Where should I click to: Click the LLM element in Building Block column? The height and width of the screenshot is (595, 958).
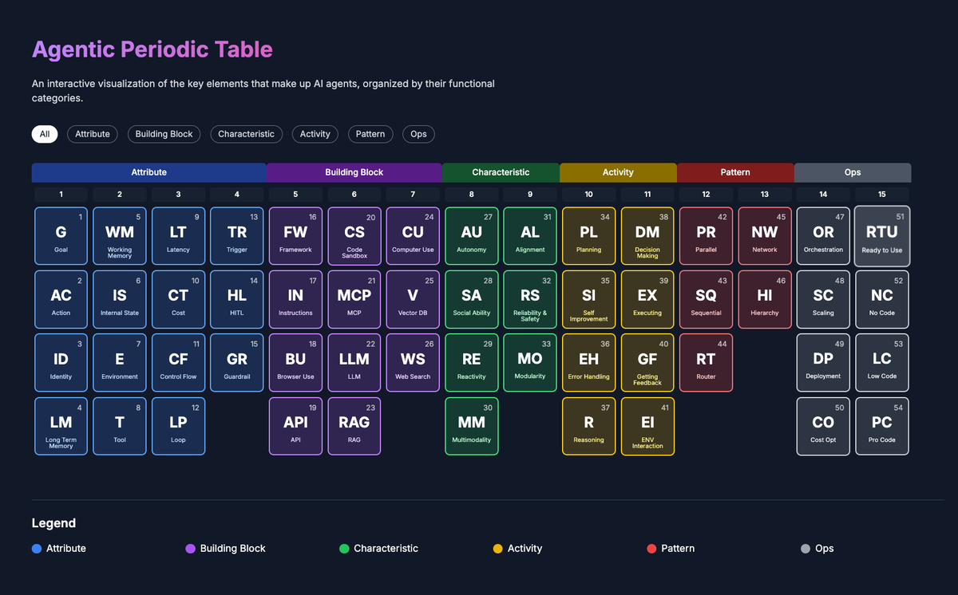[x=354, y=362]
